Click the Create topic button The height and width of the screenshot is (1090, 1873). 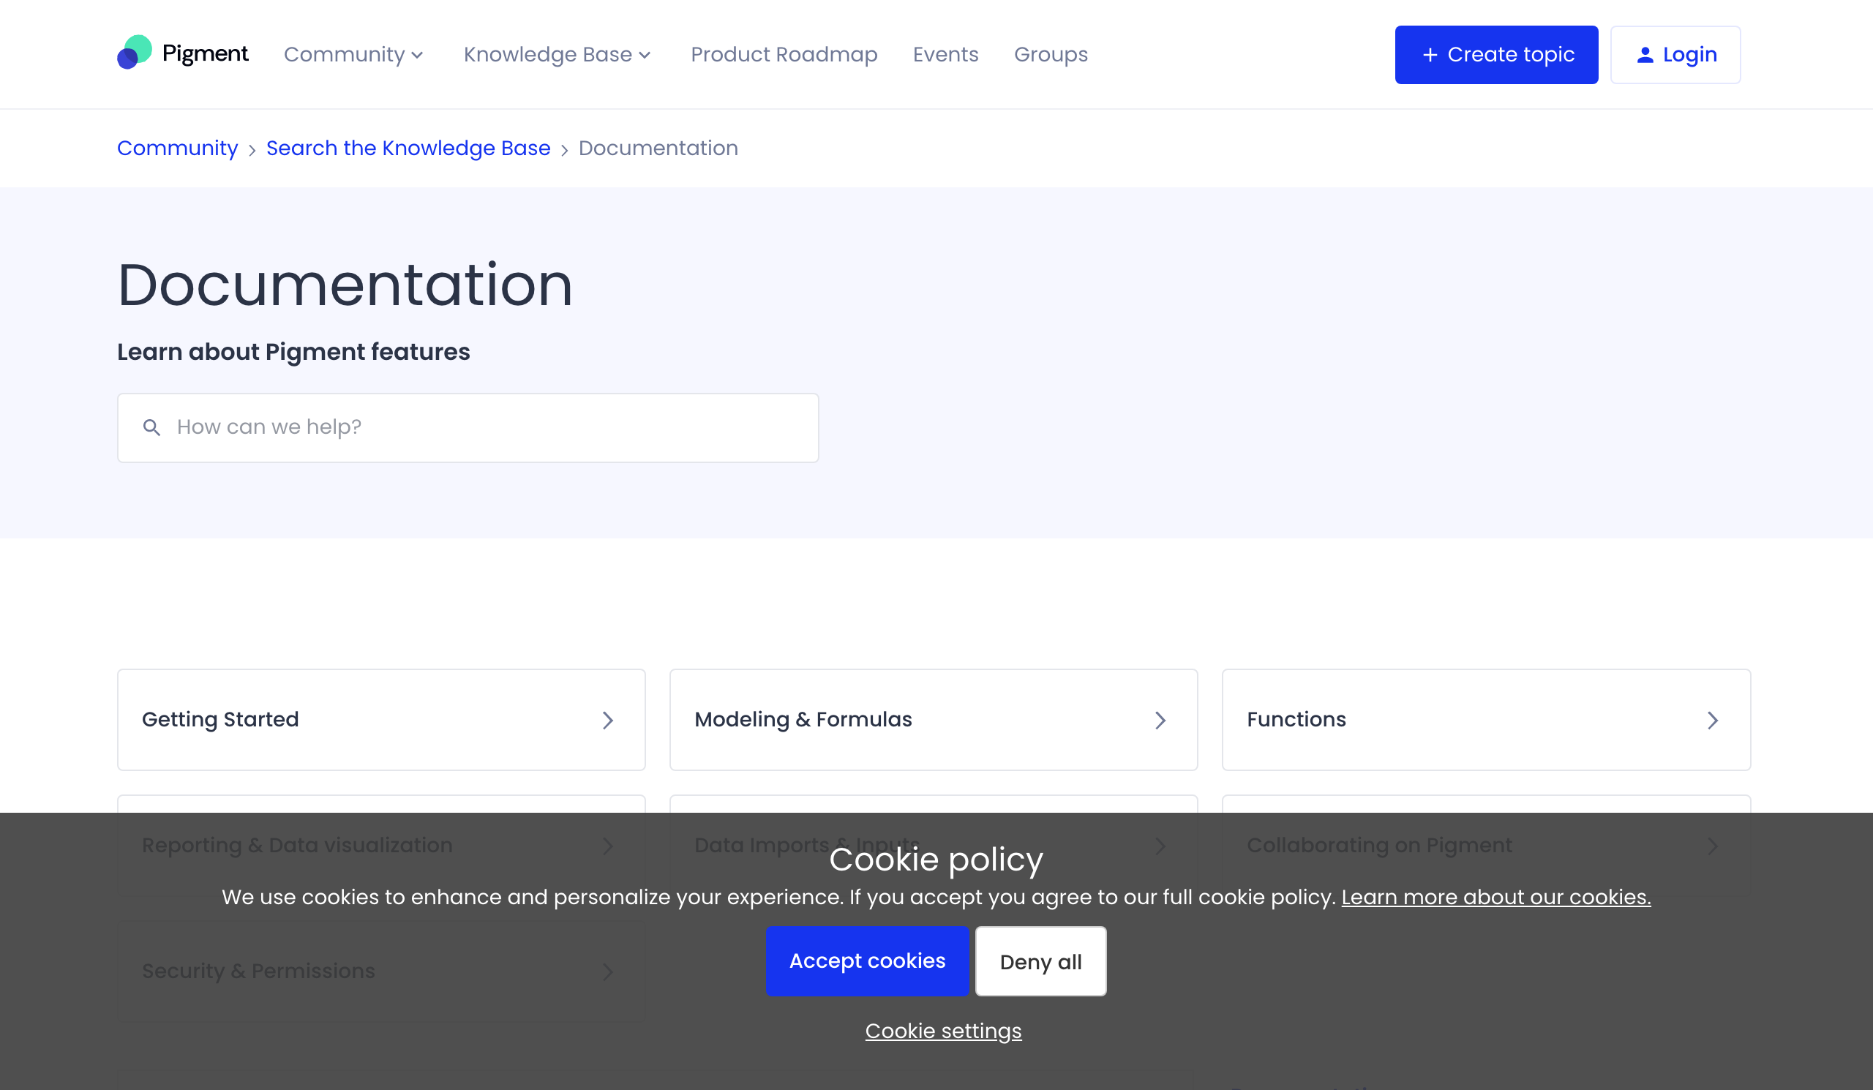(x=1496, y=55)
